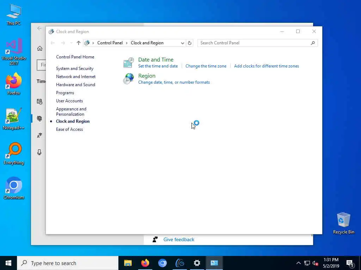This screenshot has width=361, height=270.
Task: Click Set the time and date
Action: click(x=158, y=66)
